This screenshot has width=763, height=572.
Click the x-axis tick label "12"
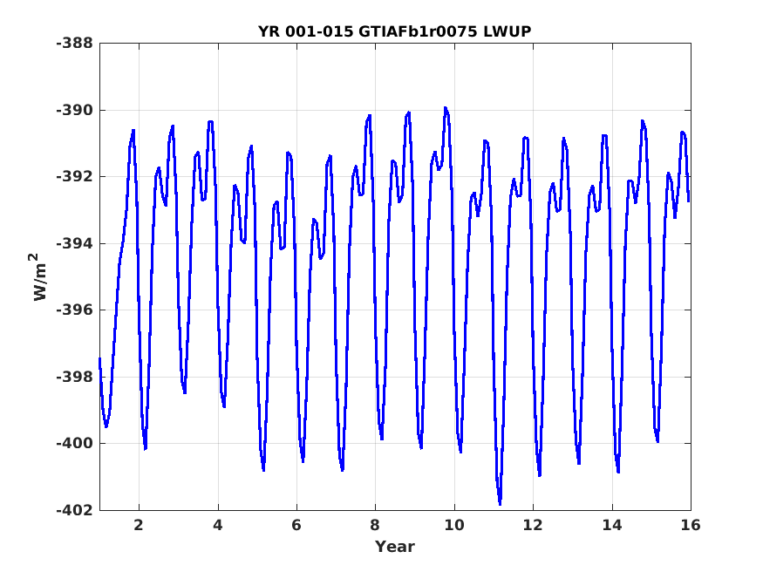[x=534, y=525]
